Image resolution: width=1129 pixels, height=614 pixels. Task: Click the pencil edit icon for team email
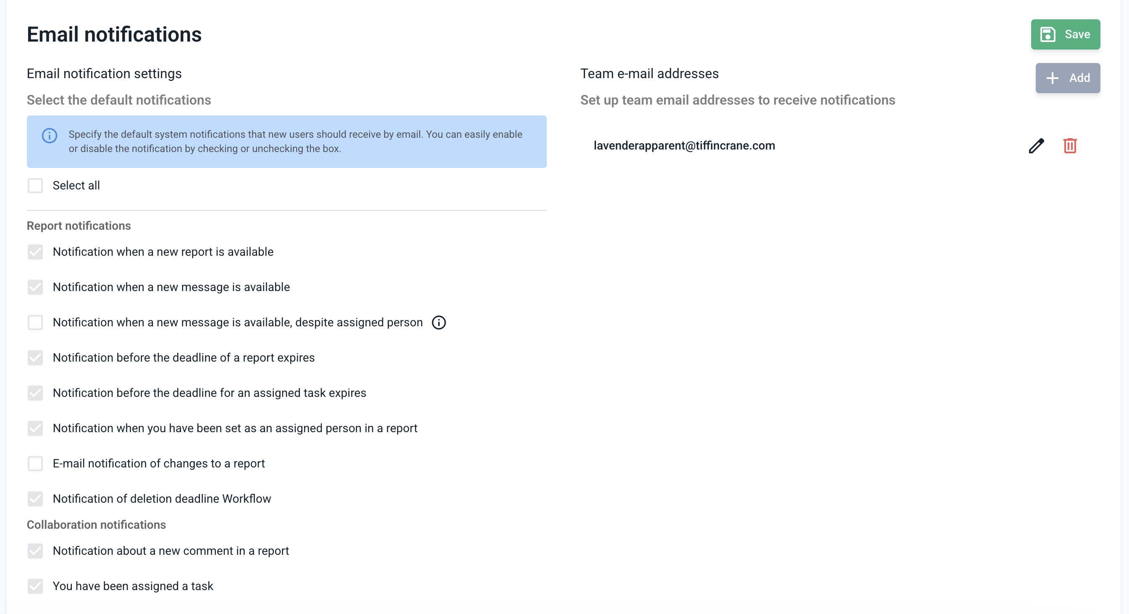coord(1036,145)
